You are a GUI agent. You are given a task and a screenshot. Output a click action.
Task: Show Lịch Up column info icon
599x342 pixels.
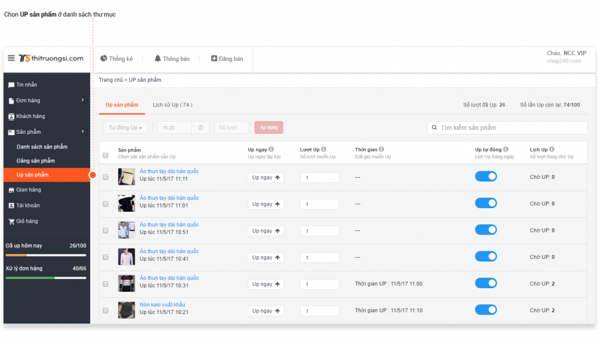click(x=552, y=149)
